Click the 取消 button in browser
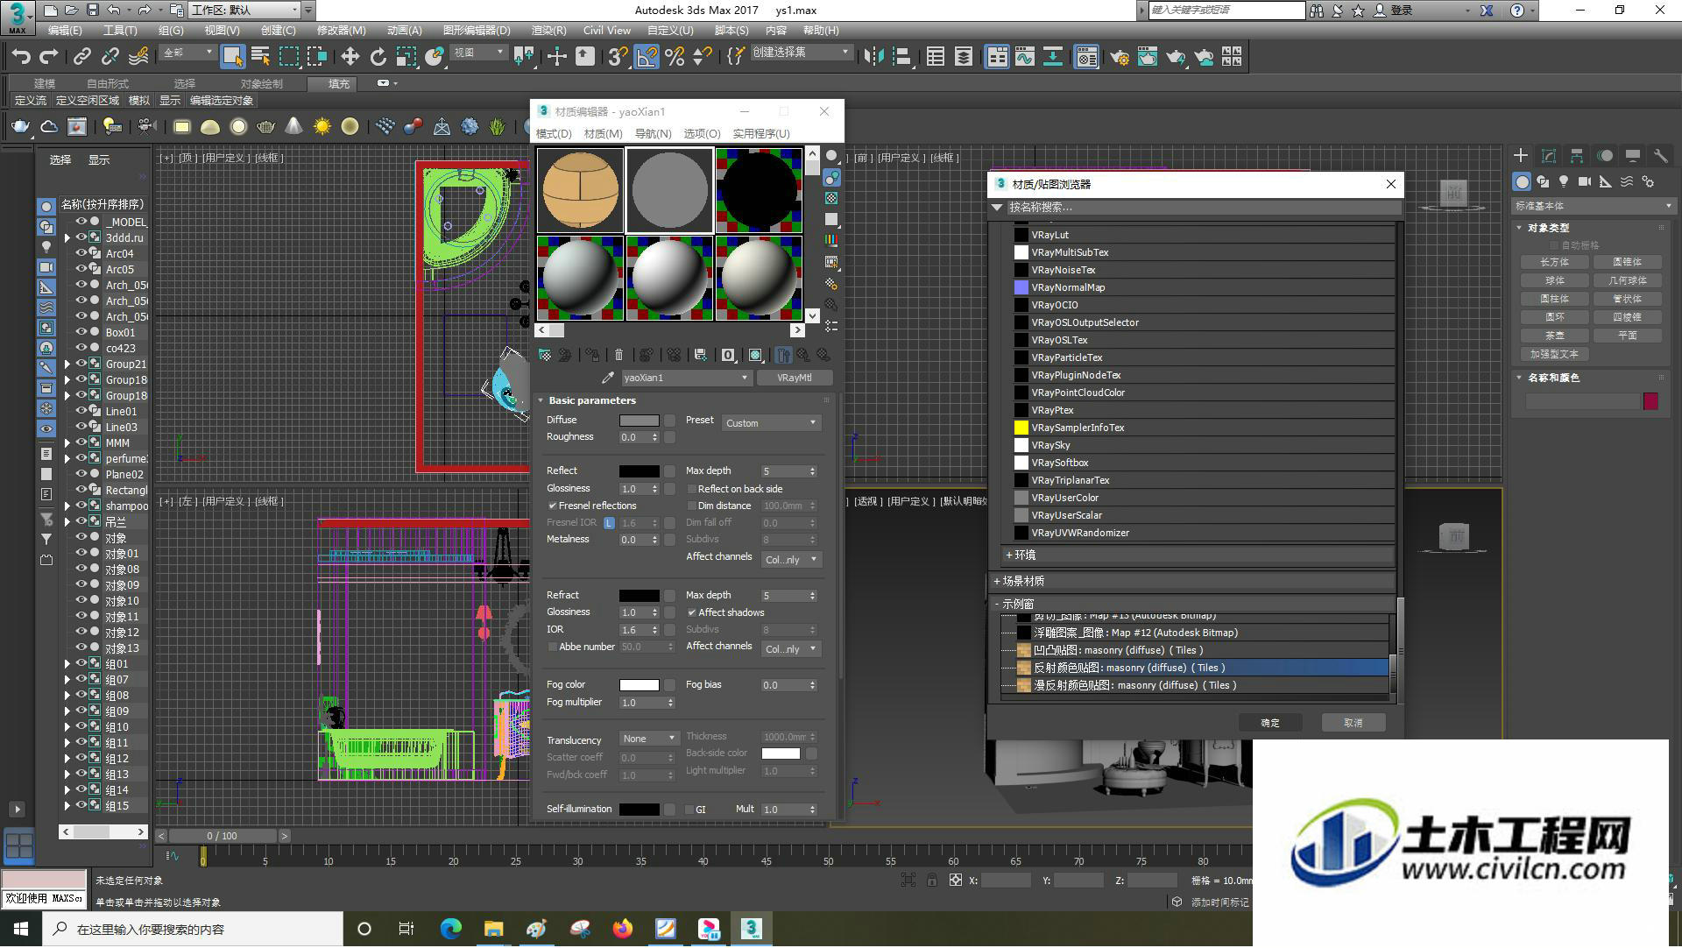The image size is (1682, 948). [1353, 723]
